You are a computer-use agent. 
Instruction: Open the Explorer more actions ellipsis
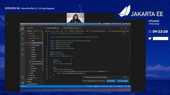pos(41,28)
